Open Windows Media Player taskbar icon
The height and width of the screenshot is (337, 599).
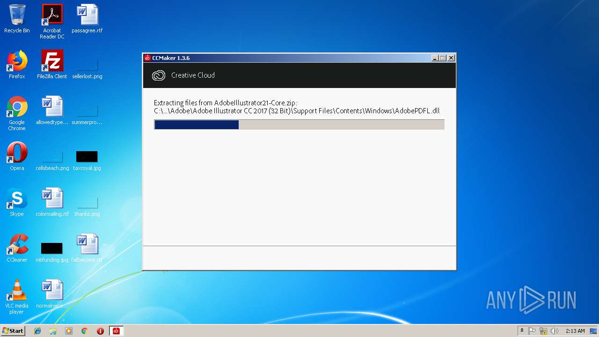tap(69, 331)
